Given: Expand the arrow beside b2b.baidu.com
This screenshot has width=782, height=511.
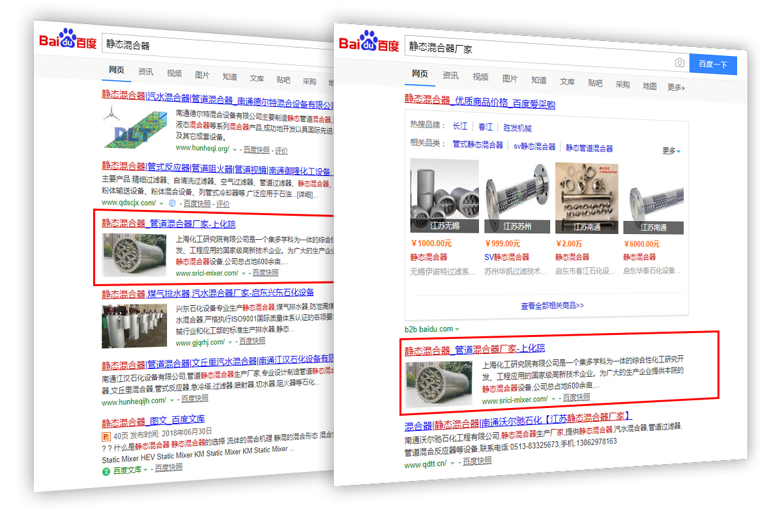Looking at the screenshot, I should coord(457,329).
